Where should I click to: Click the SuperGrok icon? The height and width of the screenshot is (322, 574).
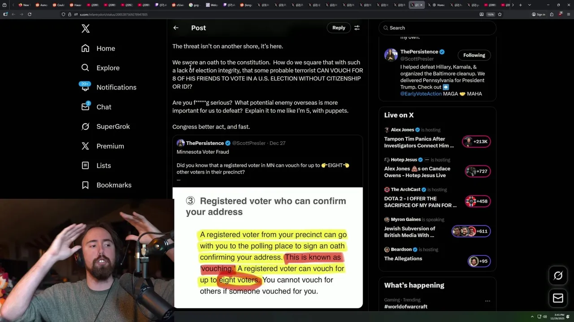(85, 127)
